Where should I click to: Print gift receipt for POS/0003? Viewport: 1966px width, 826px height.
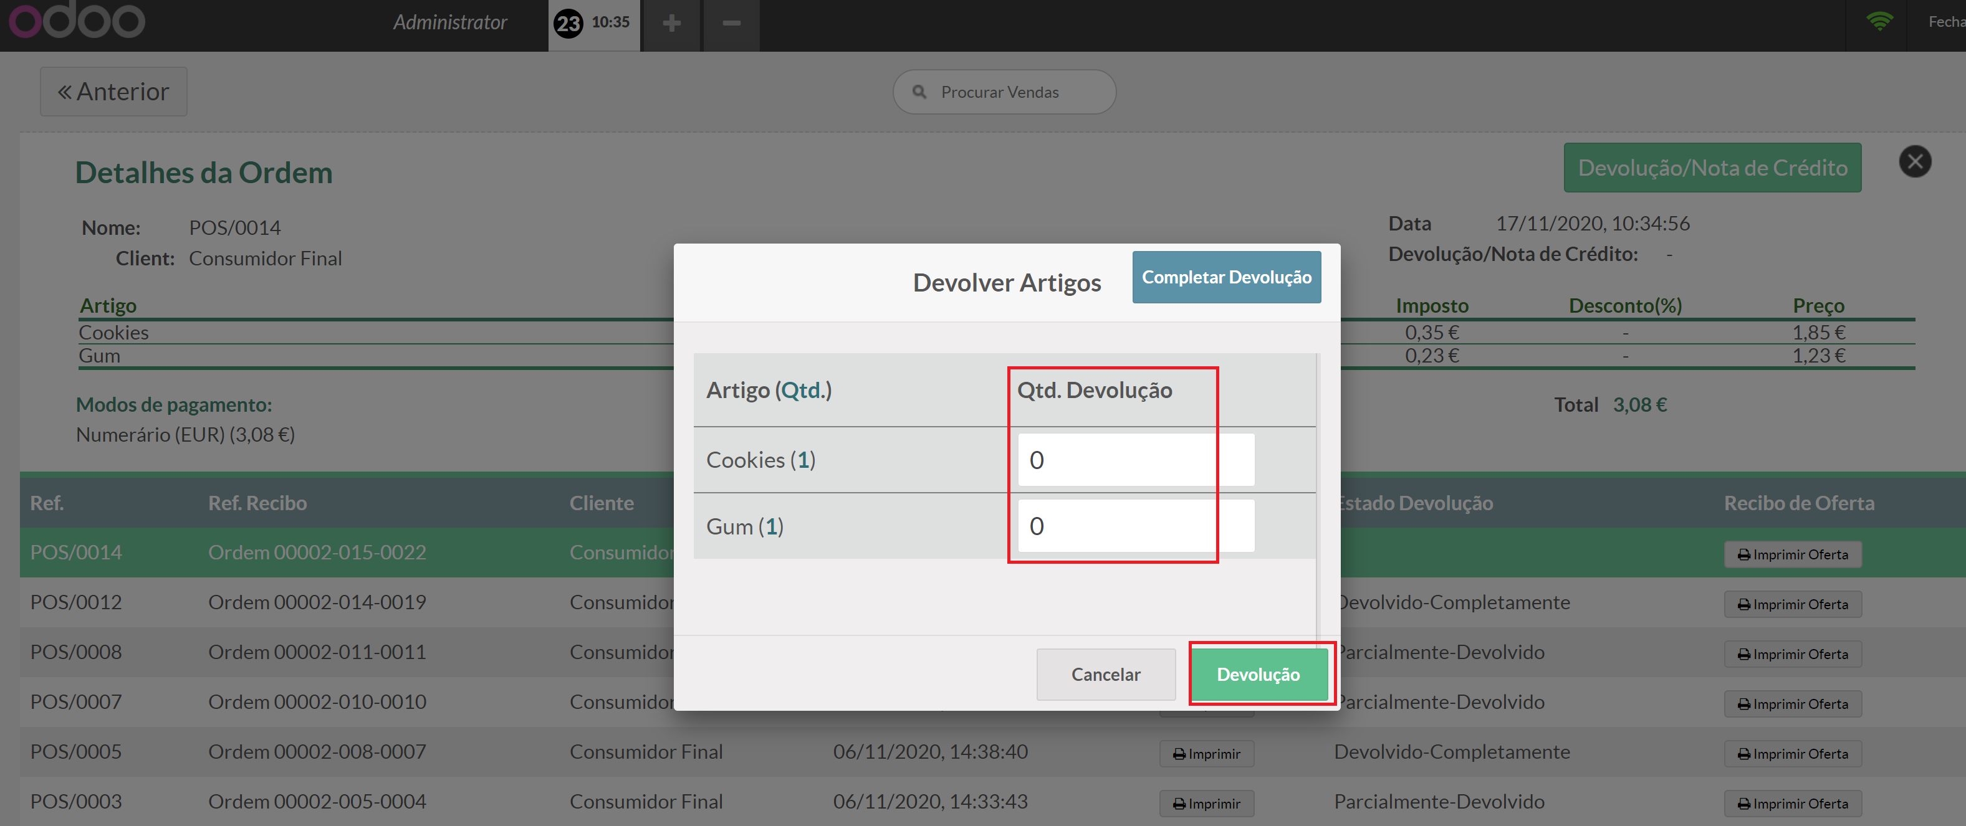point(1792,803)
